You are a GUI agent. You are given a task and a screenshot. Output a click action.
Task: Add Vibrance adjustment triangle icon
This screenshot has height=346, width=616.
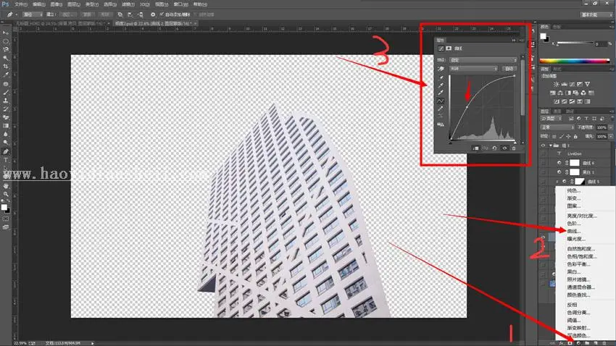pyautogui.click(x=587, y=84)
